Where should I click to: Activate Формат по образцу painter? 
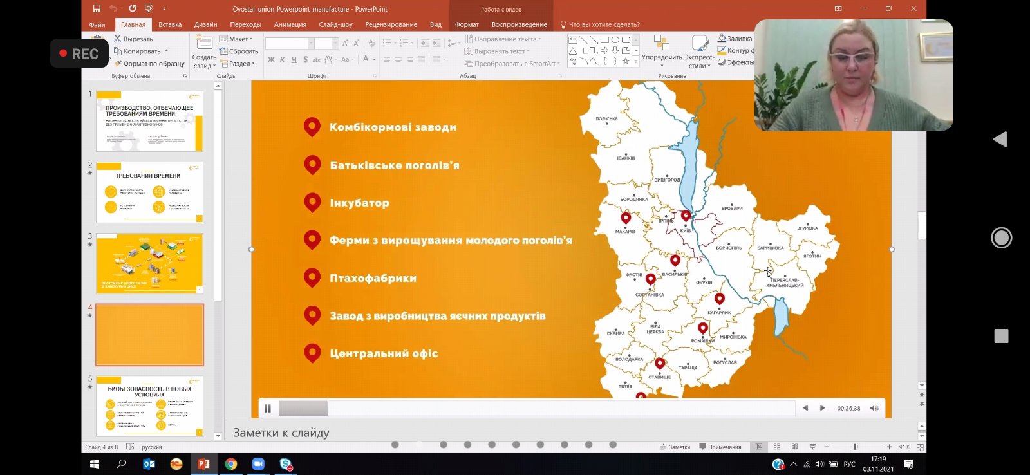[x=149, y=64]
